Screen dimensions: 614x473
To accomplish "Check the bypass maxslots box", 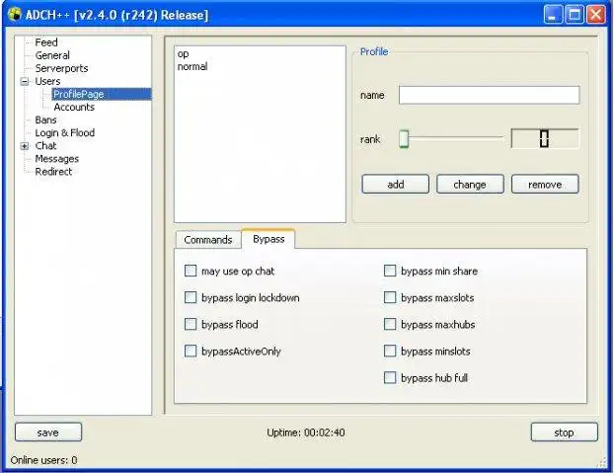I will click(390, 297).
